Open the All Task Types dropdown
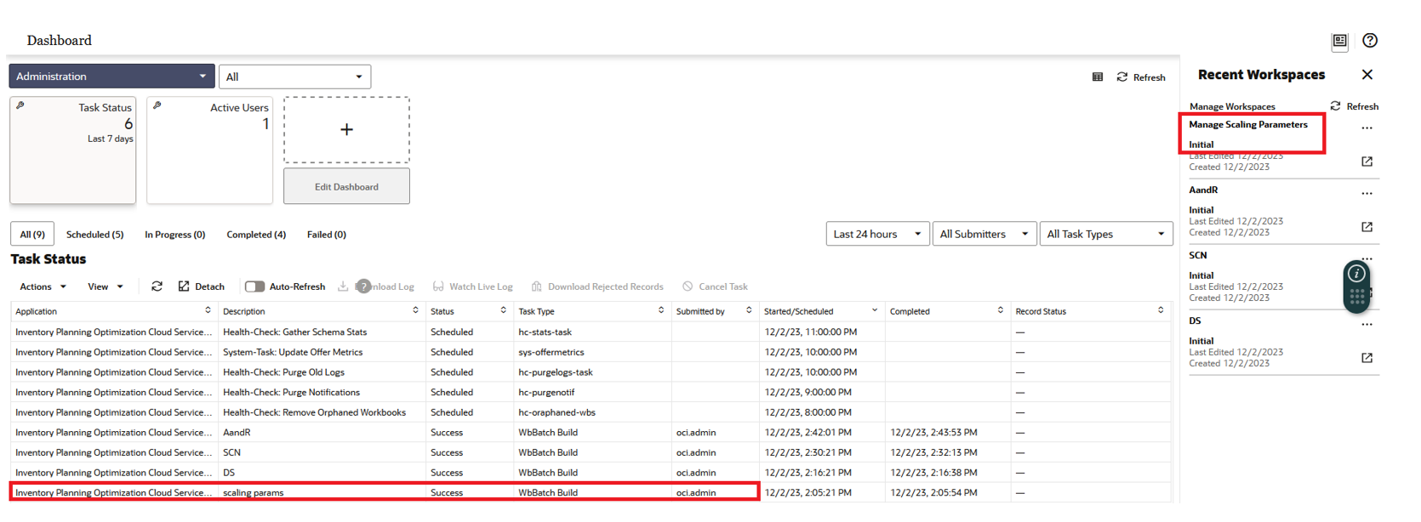 [x=1106, y=234]
